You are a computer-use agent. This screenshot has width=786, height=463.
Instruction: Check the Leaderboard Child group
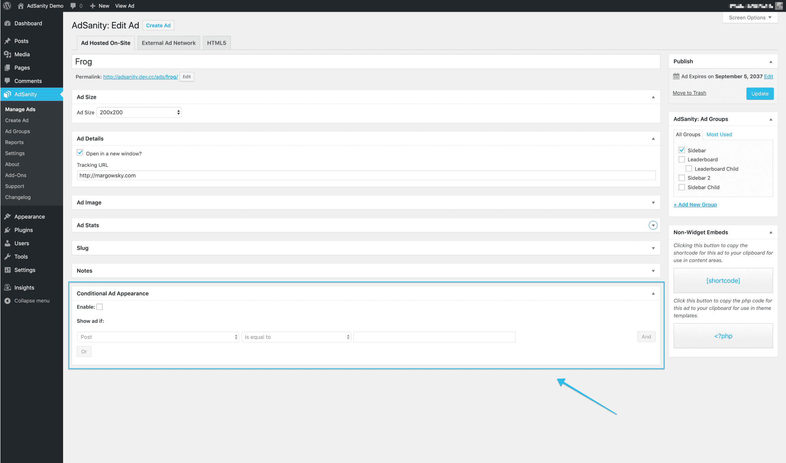coord(689,169)
